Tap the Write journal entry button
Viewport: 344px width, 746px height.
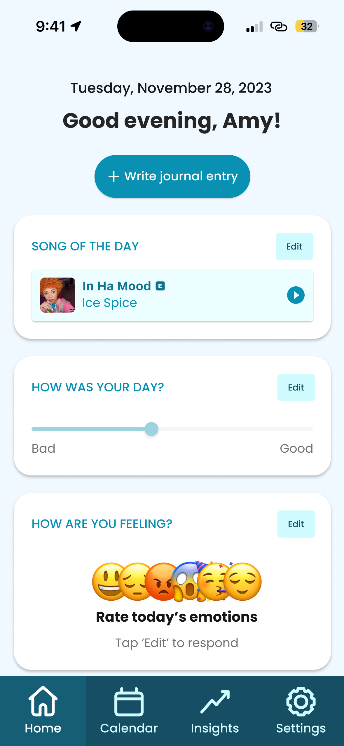(x=172, y=176)
